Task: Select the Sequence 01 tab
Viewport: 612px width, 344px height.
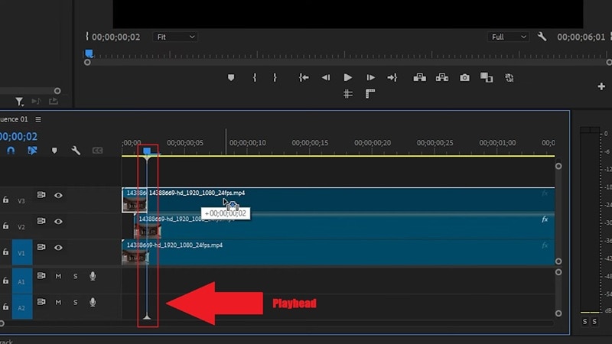Action: pyautogui.click(x=14, y=119)
